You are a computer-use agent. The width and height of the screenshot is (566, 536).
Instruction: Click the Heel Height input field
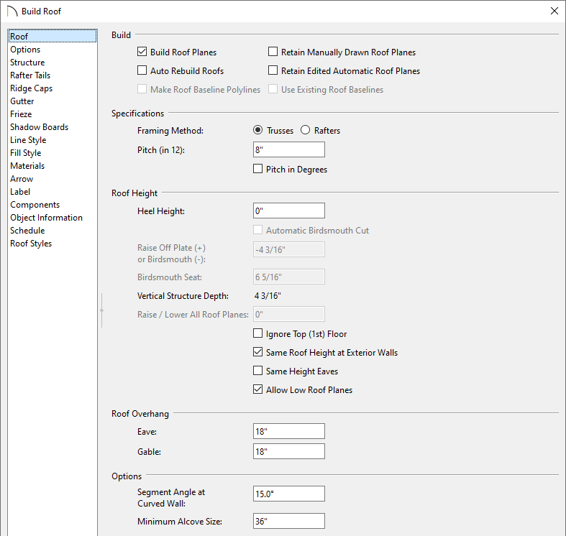point(289,211)
